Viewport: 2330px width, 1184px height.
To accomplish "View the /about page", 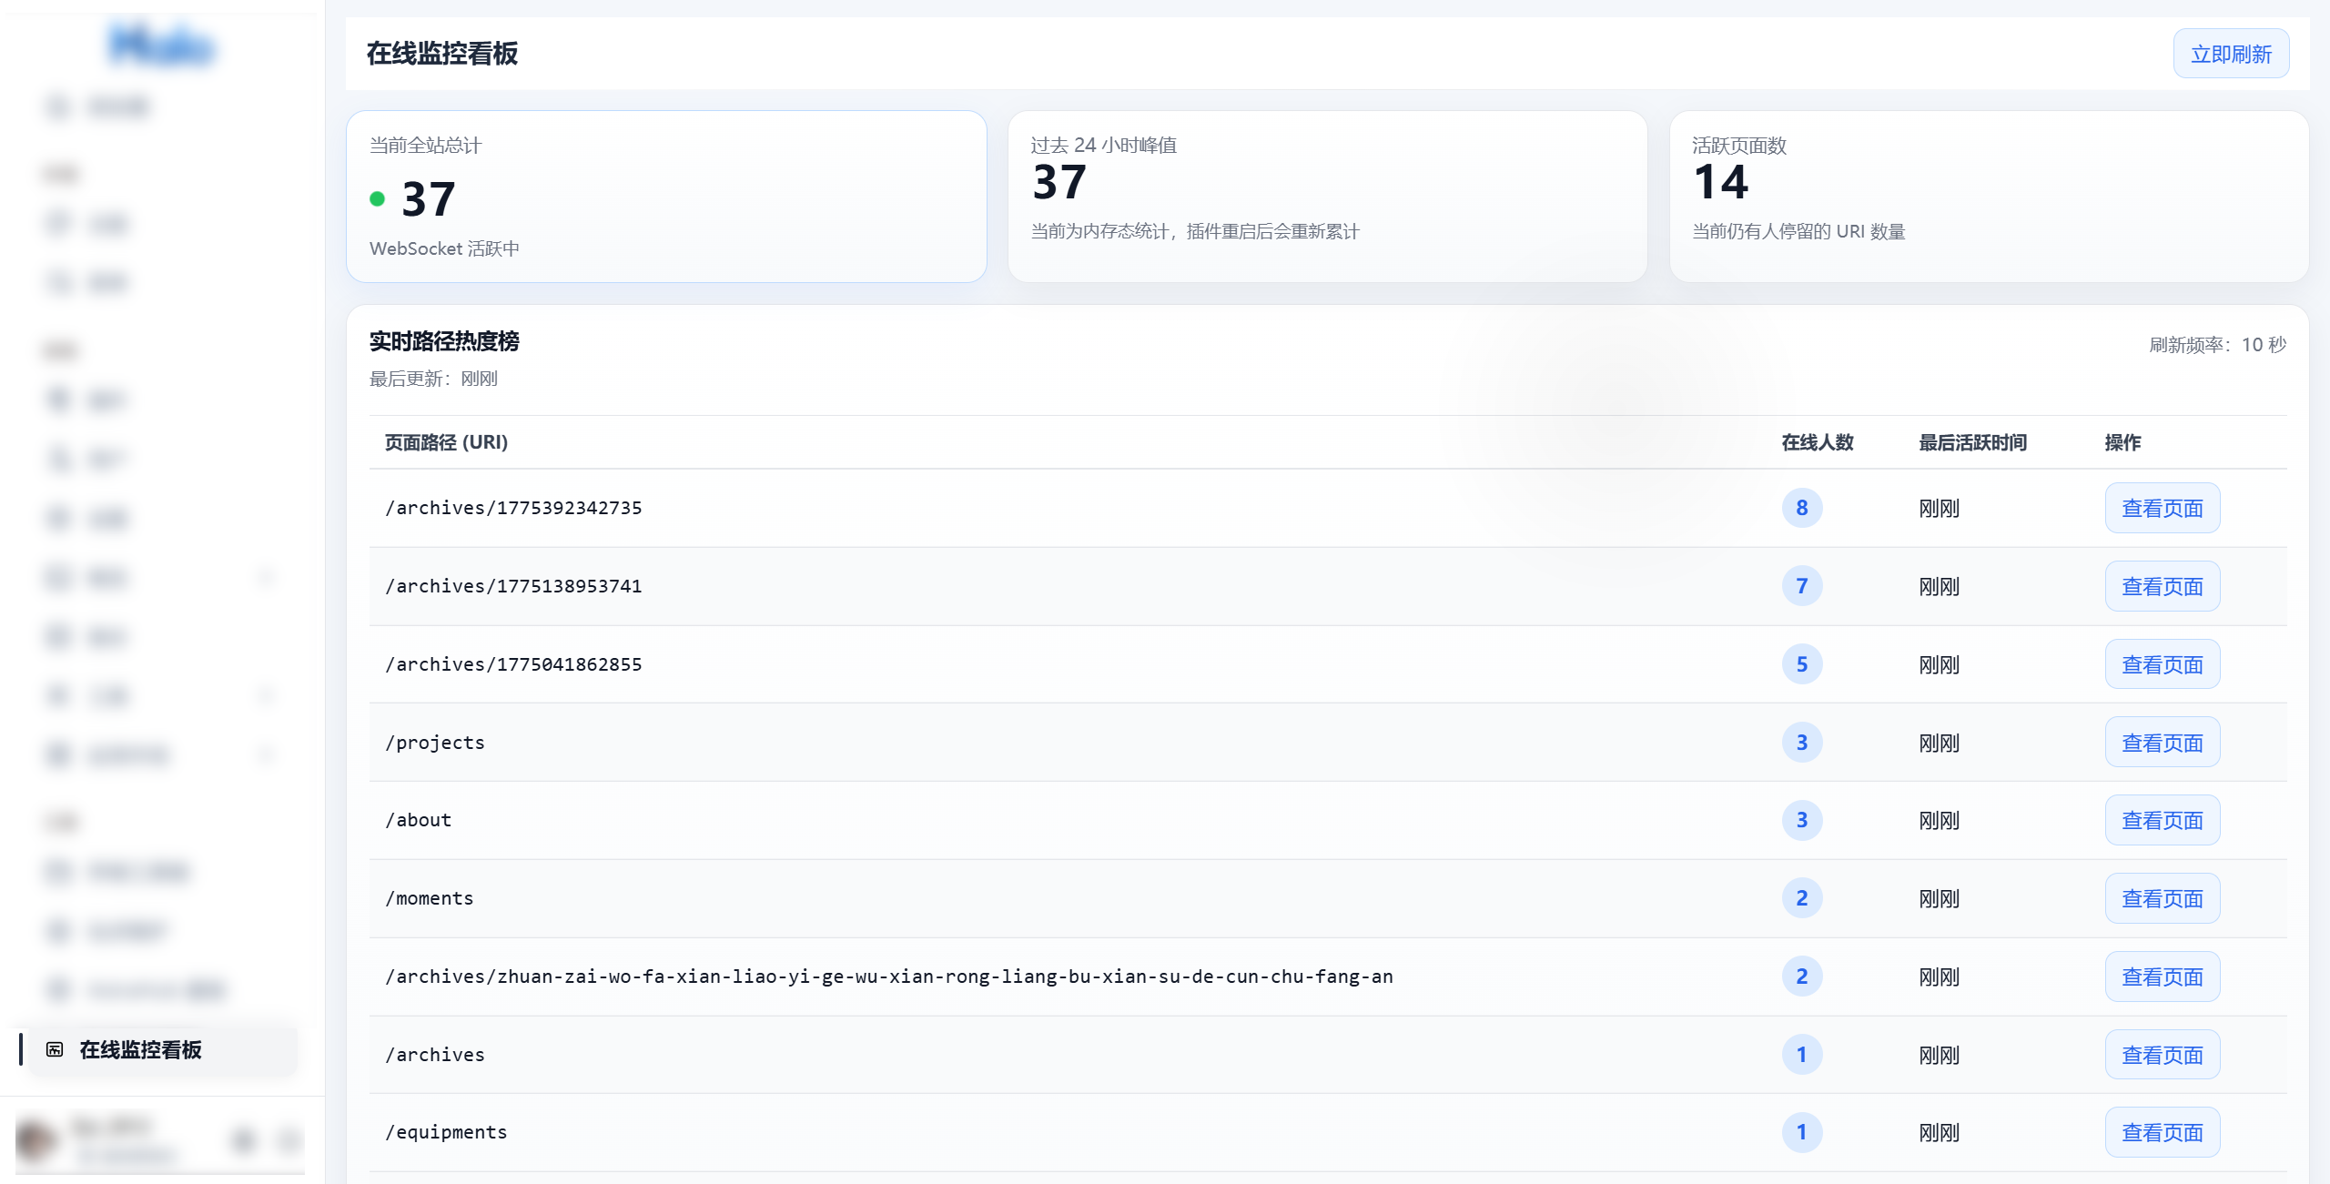I will pos(2162,820).
